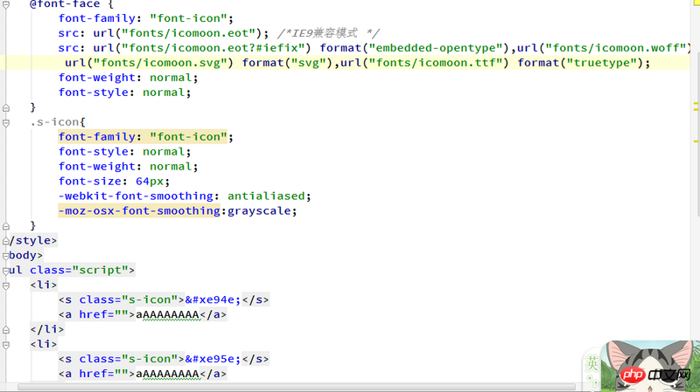Click fold end marker beside closing /li tag

6,330
